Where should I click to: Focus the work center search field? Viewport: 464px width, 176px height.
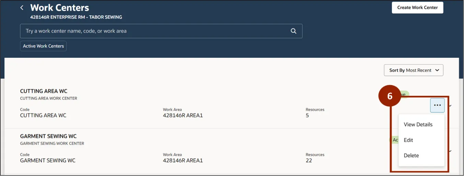(154, 31)
